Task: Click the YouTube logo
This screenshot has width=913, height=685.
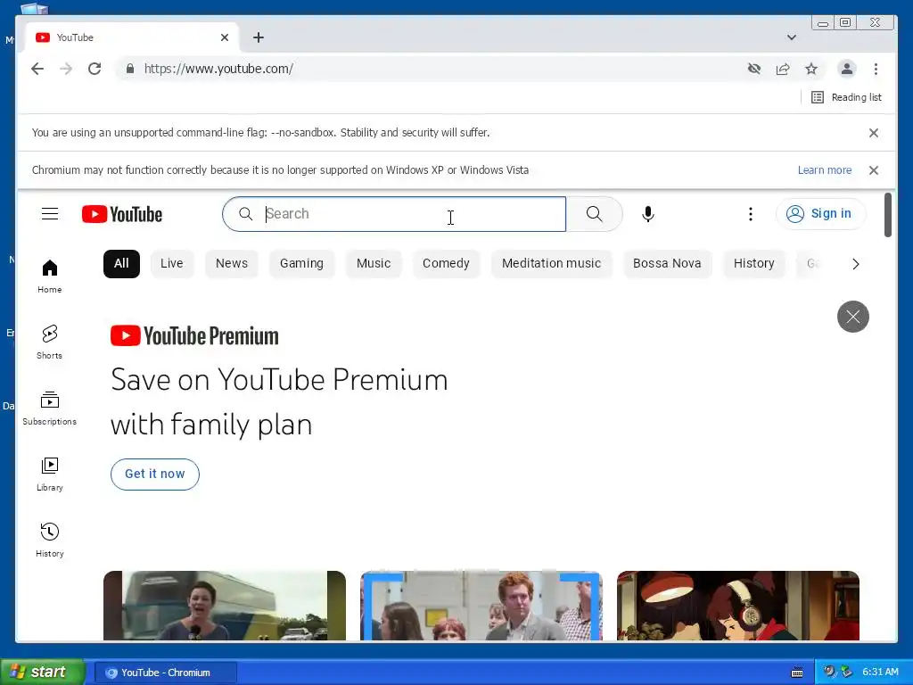Action: (x=121, y=214)
